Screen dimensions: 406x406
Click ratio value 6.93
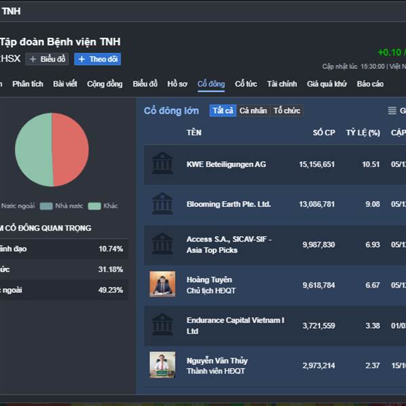(373, 244)
